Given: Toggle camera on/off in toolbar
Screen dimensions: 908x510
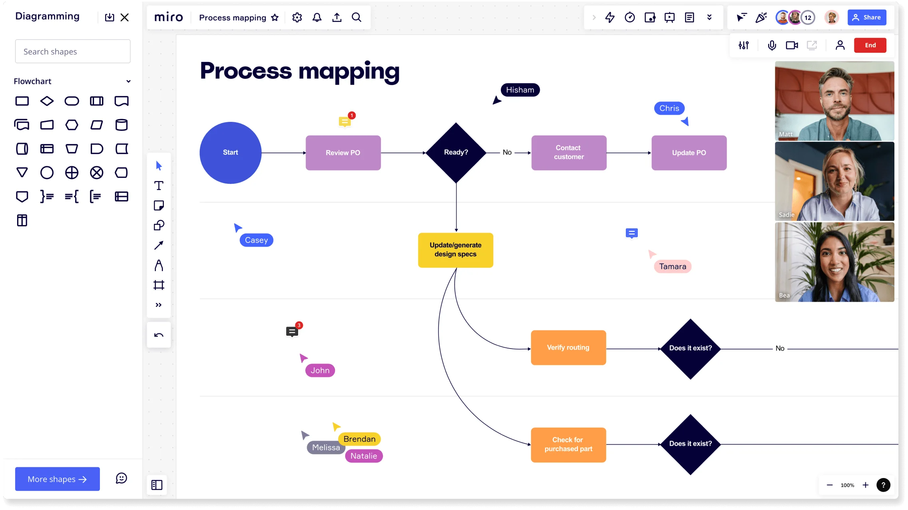Looking at the screenshot, I should pyautogui.click(x=791, y=45).
